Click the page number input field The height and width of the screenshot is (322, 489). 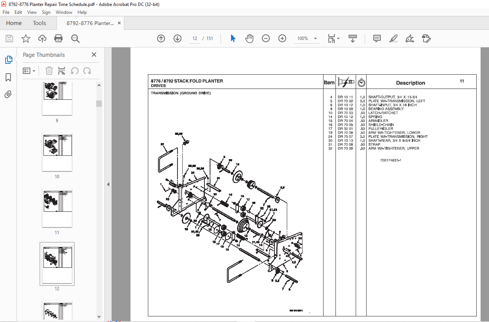pos(195,38)
